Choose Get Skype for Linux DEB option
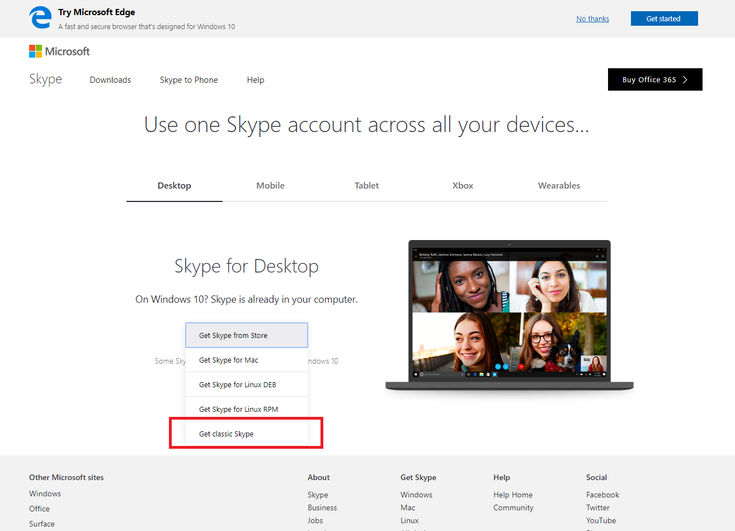 [247, 384]
